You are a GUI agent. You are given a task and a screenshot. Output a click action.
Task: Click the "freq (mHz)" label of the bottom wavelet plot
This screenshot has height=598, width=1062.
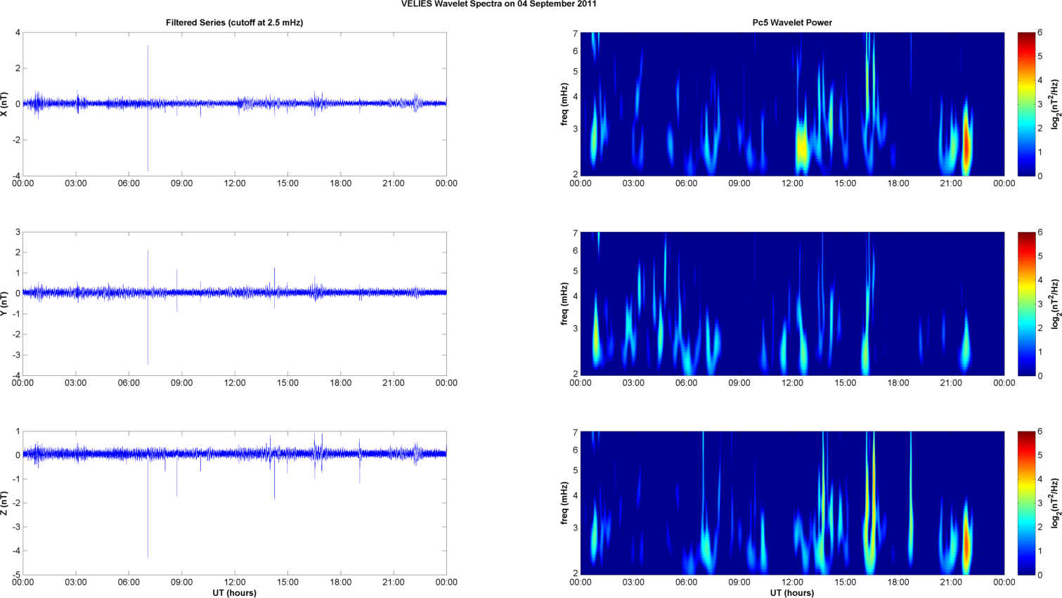tap(564, 503)
